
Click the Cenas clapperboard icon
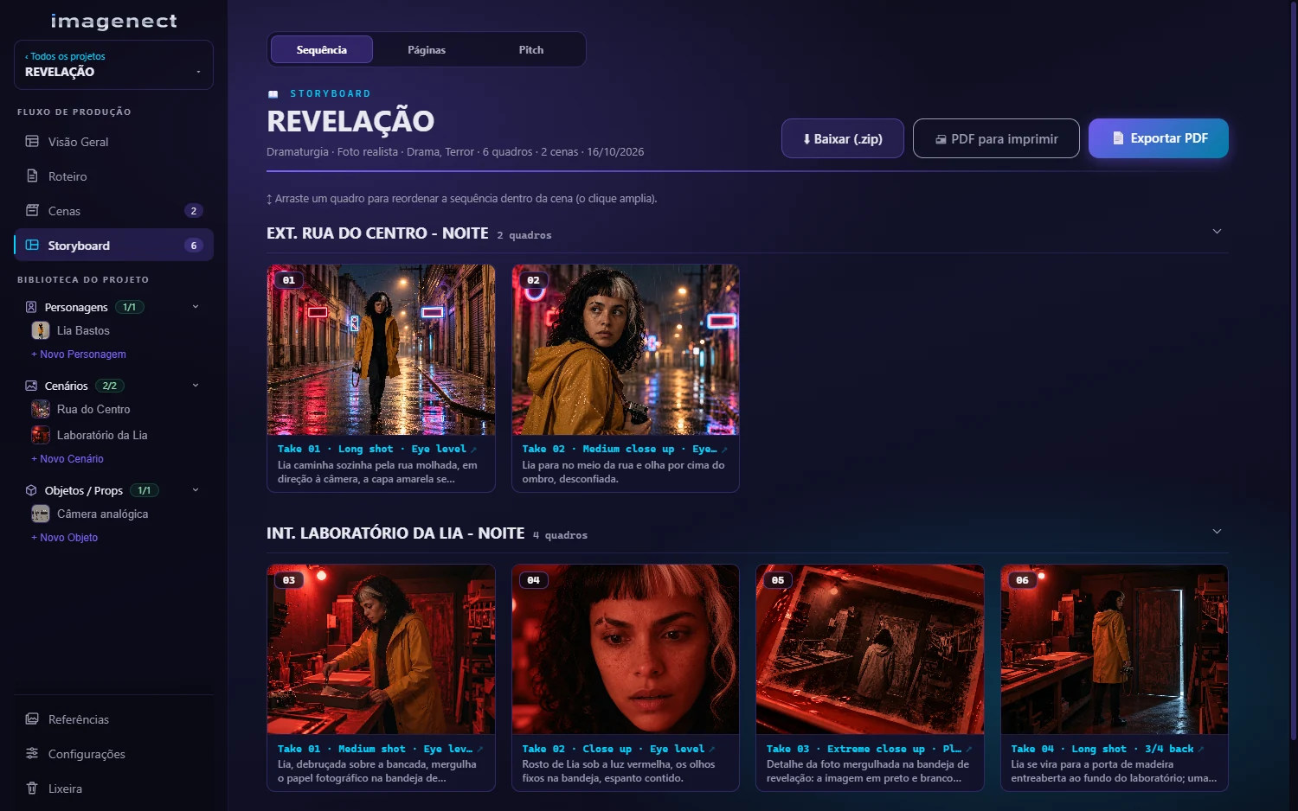[32, 211]
